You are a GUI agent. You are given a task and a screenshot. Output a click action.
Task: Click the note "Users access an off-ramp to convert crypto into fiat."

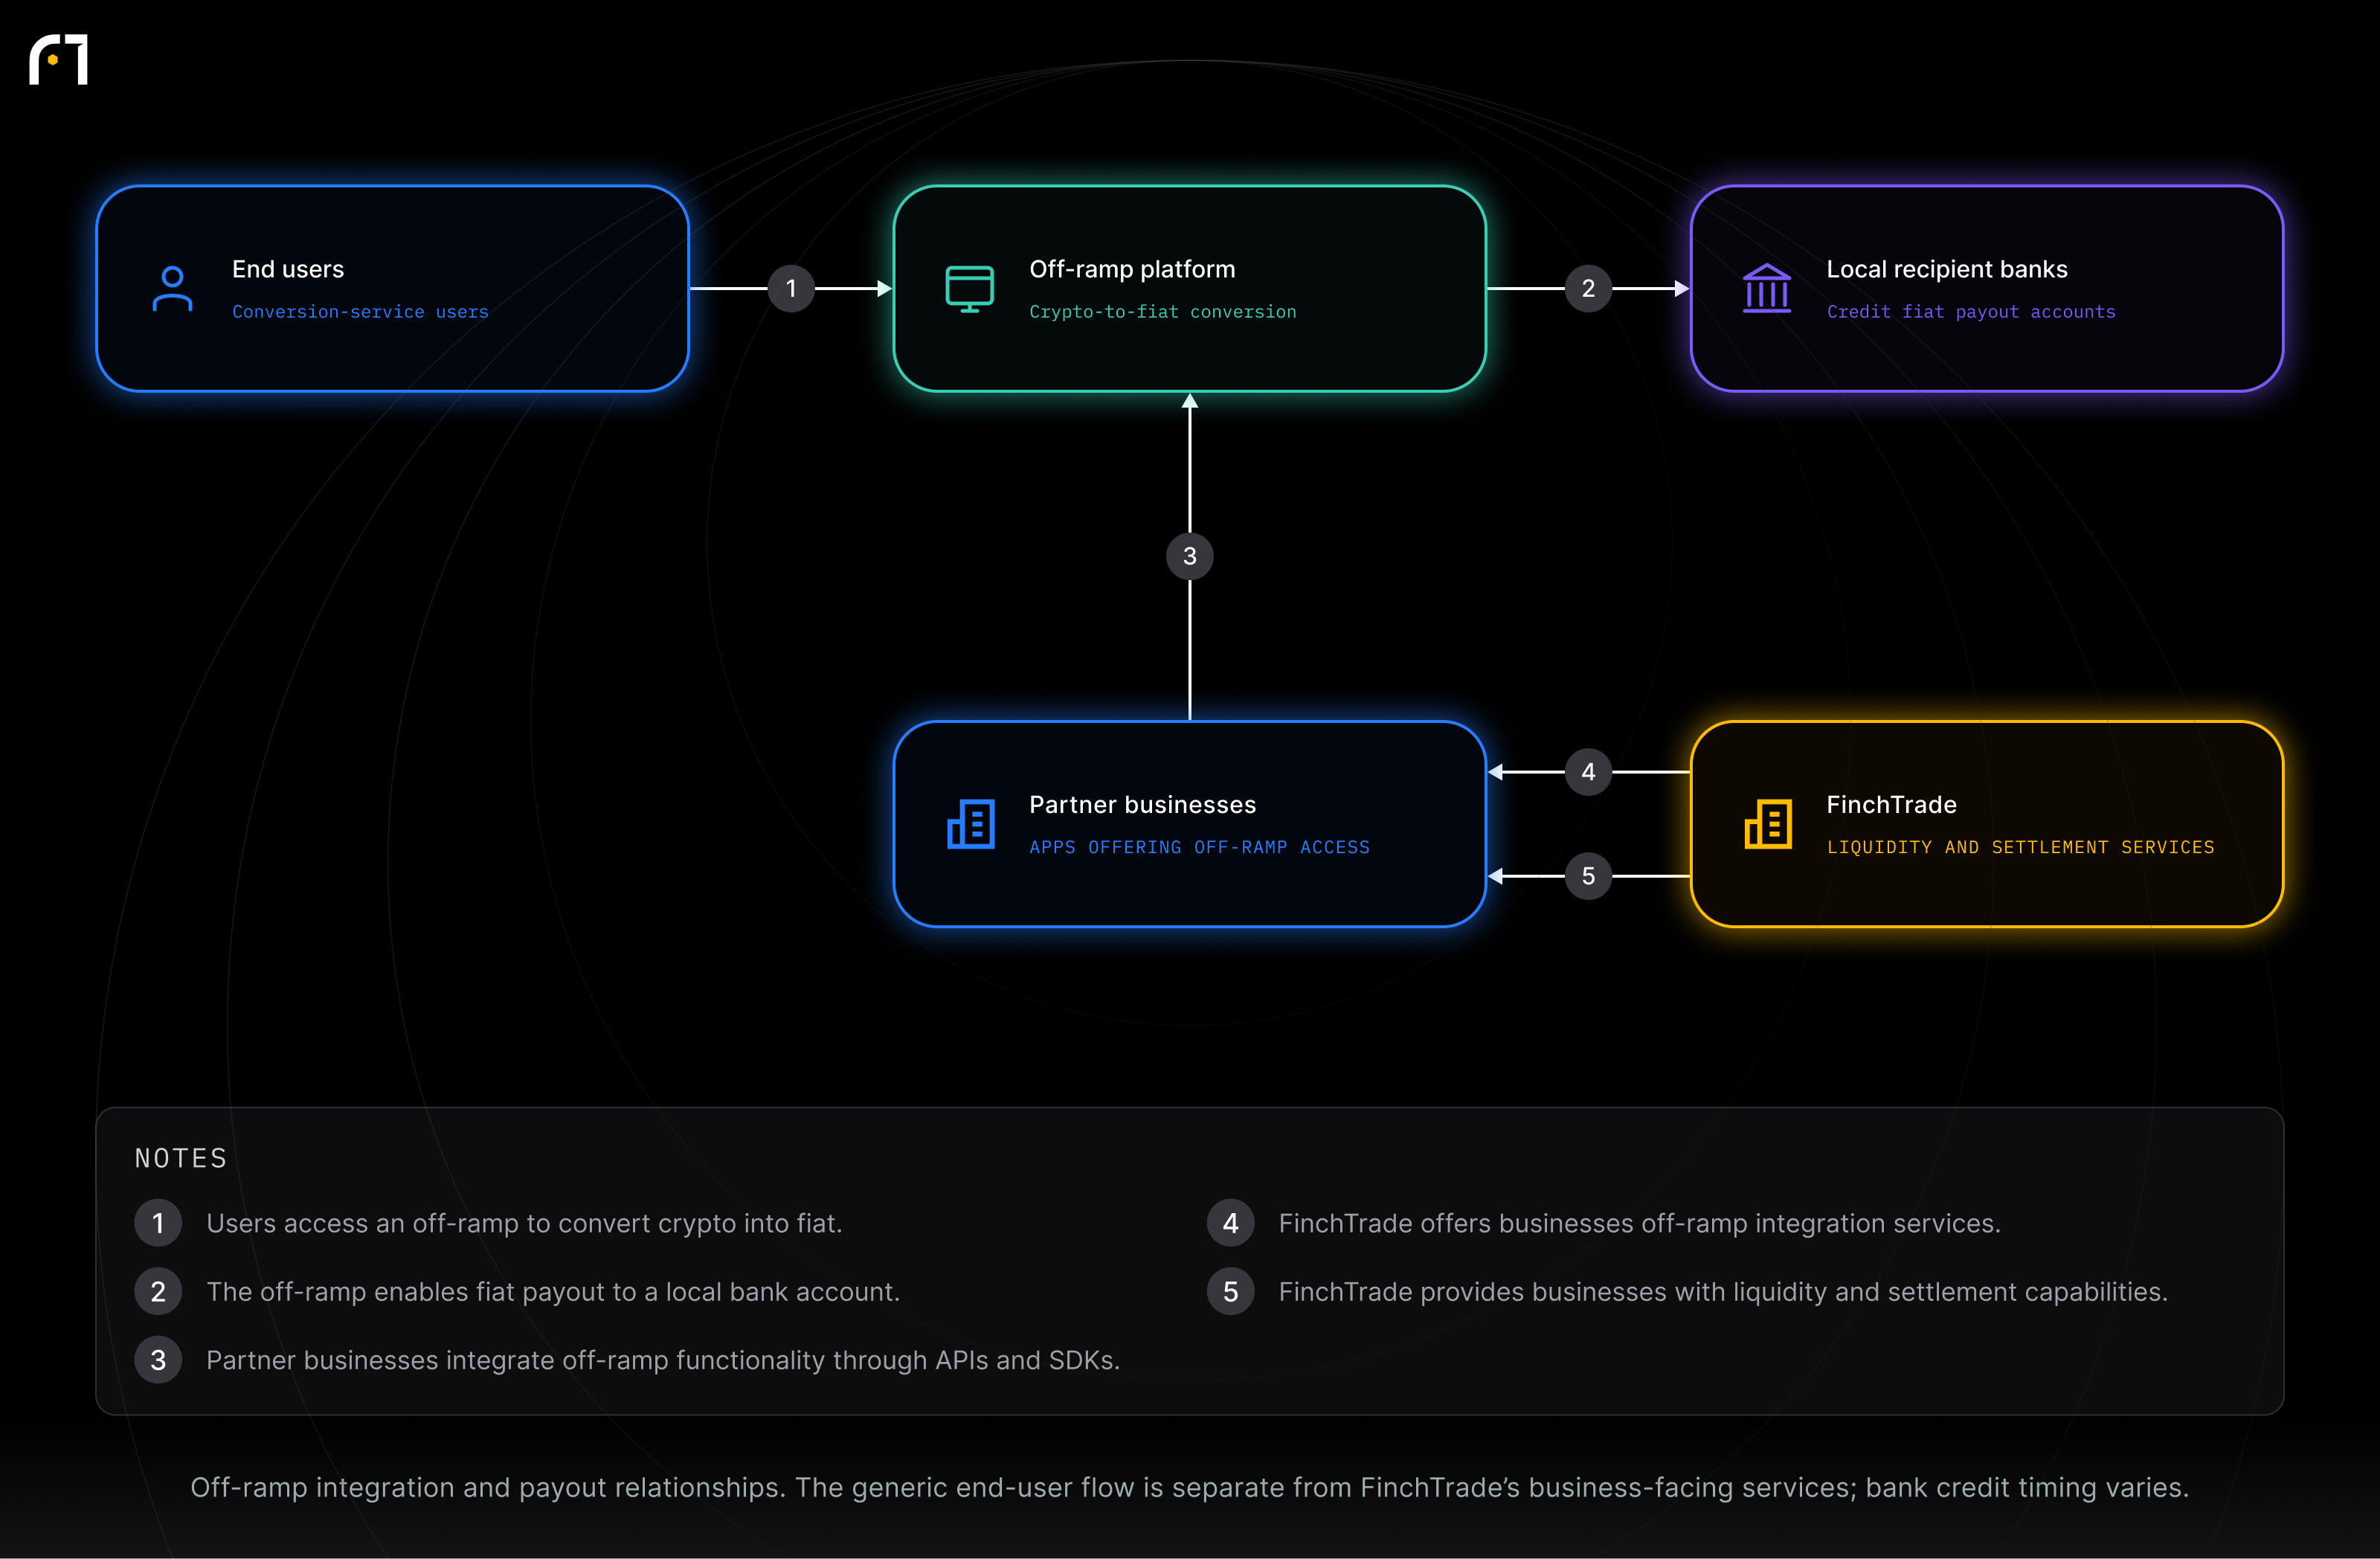[524, 1223]
